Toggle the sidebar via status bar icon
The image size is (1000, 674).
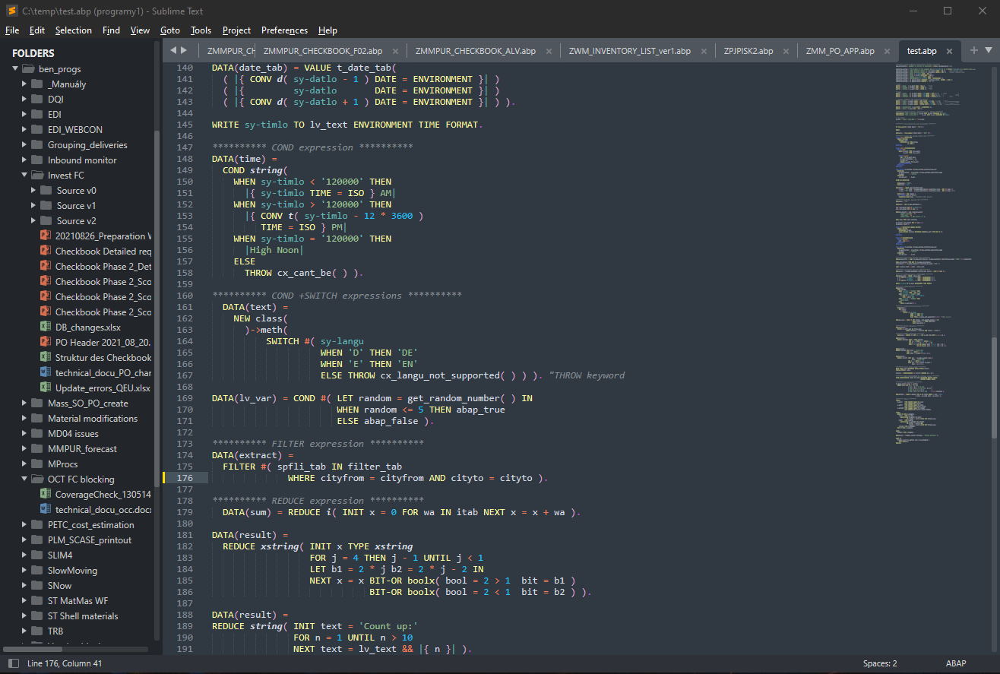pyautogui.click(x=13, y=663)
